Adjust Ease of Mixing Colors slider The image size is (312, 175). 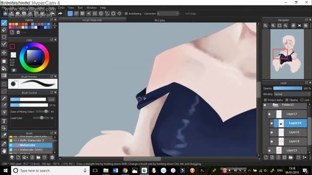[42, 111]
